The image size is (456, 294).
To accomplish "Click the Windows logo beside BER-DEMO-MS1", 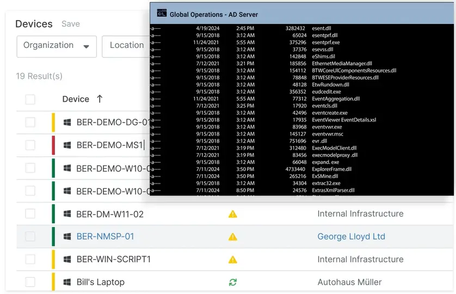I will (x=67, y=145).
